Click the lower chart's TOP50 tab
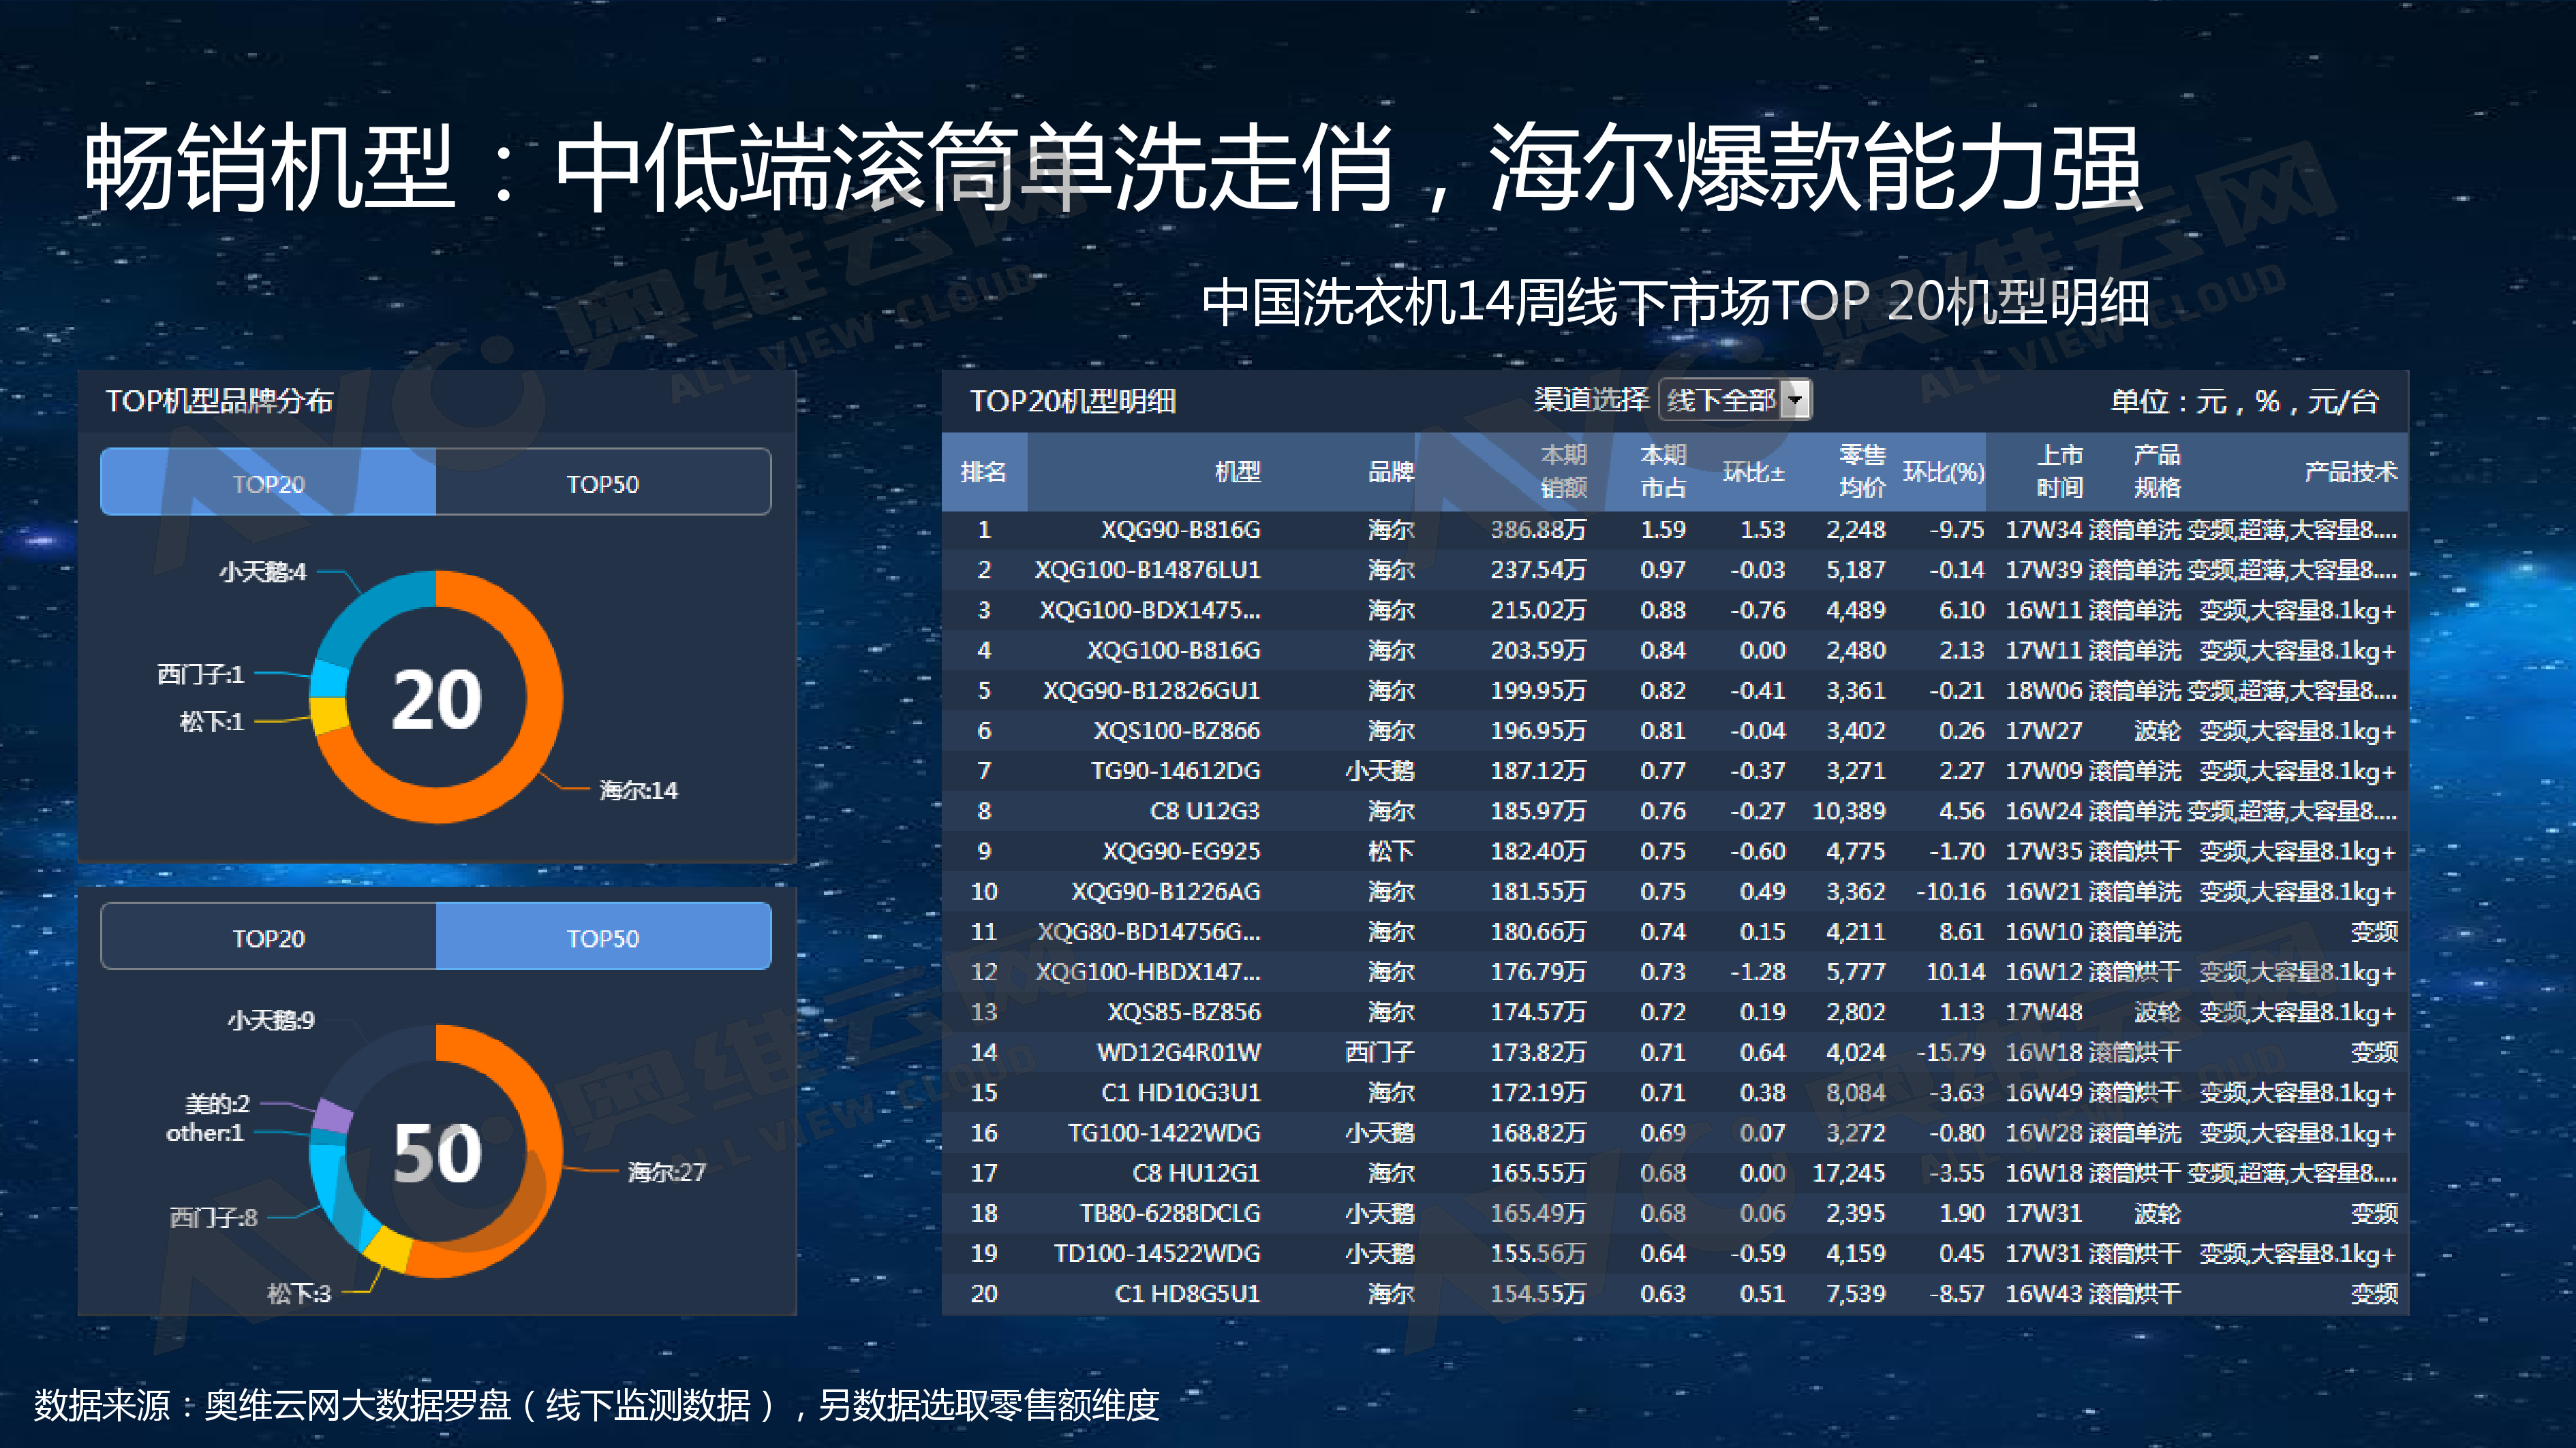The width and height of the screenshot is (2576, 1448). 603,937
